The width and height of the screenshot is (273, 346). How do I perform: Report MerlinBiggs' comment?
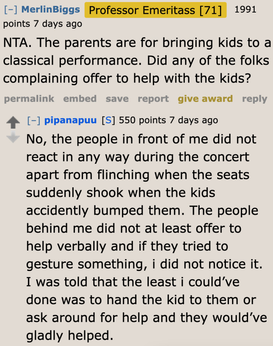click(153, 99)
